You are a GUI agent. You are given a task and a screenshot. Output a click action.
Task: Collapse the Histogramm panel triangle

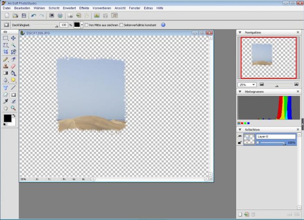240,92
